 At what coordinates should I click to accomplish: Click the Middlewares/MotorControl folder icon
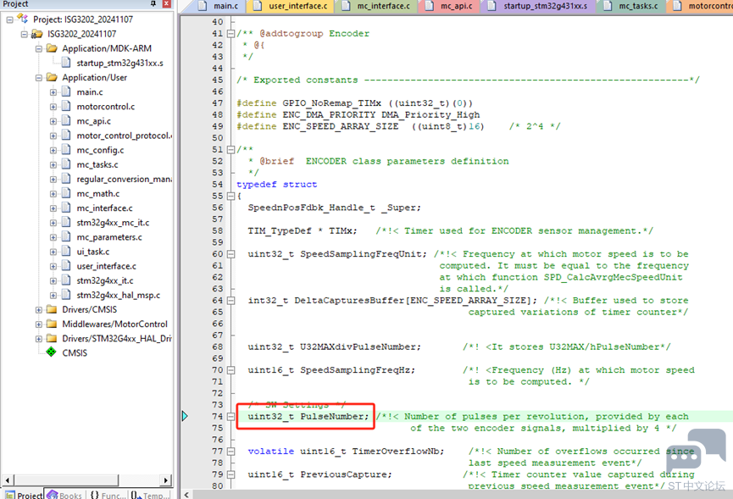coord(52,324)
